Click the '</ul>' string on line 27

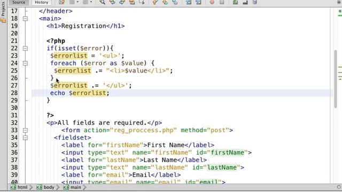(115, 85)
